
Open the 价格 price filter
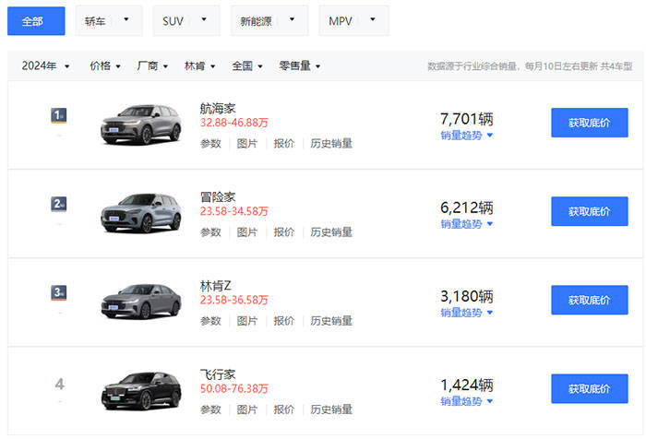click(105, 65)
